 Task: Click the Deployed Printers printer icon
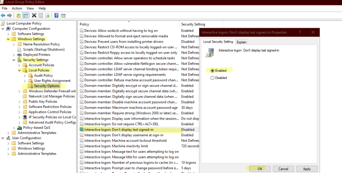(x=19, y=55)
